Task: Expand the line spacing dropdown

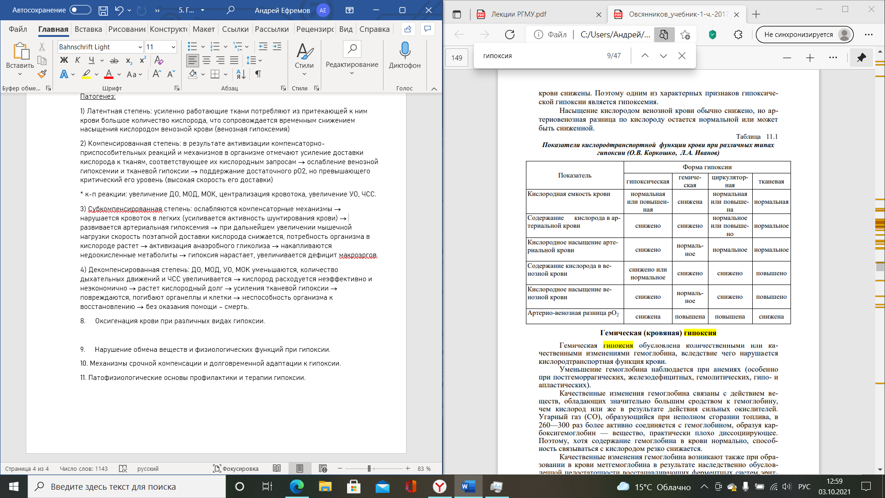Action: click(x=260, y=60)
